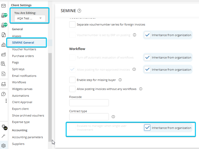This screenshot has height=149, width=199.
Task: Open the settings gear icon
Action: (3, 146)
